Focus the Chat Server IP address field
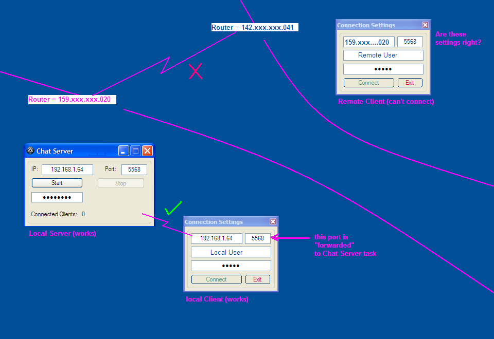 tap(67, 169)
